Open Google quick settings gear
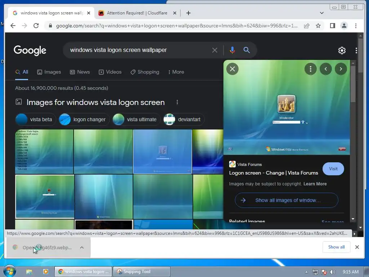 [x=342, y=50]
